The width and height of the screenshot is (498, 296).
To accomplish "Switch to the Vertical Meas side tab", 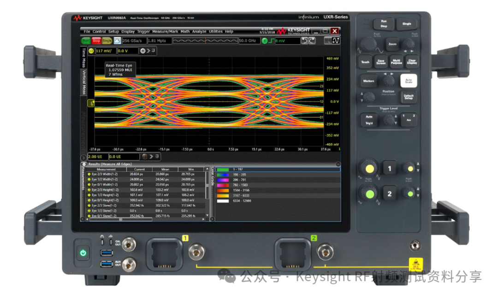I will (84, 82).
